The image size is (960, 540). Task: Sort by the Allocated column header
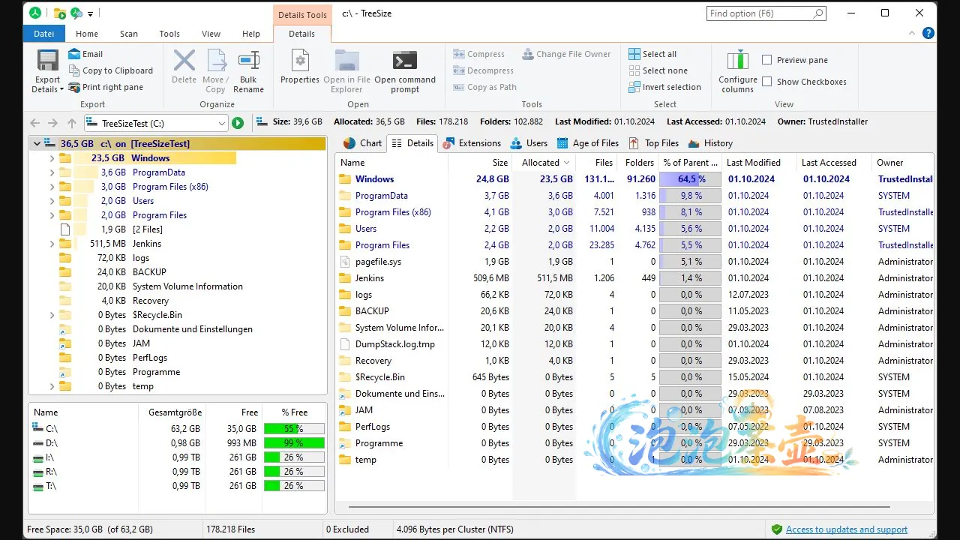(544, 163)
